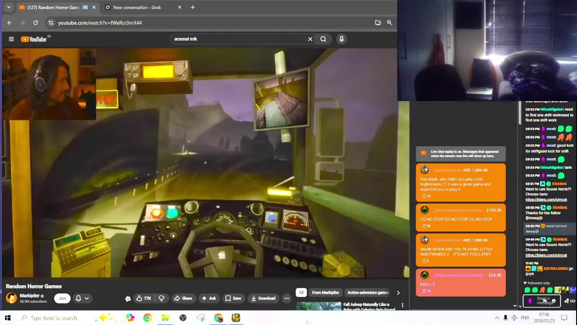Start voice search with the microphone icon
The image size is (577, 325).
342,39
